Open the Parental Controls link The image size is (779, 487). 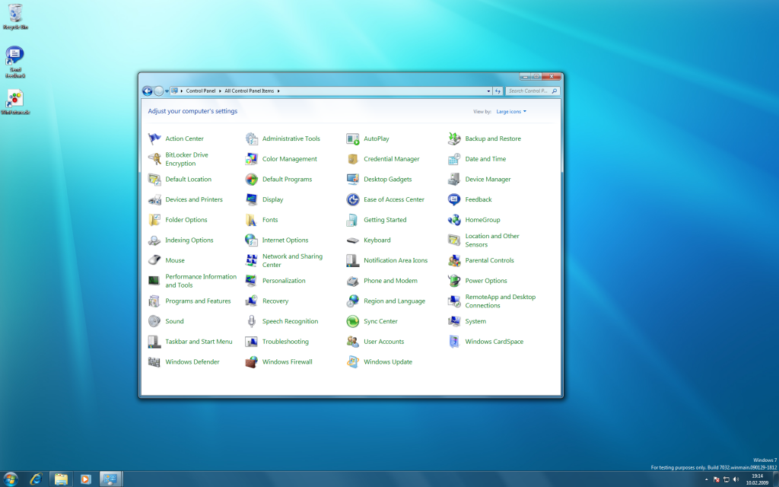coord(489,260)
